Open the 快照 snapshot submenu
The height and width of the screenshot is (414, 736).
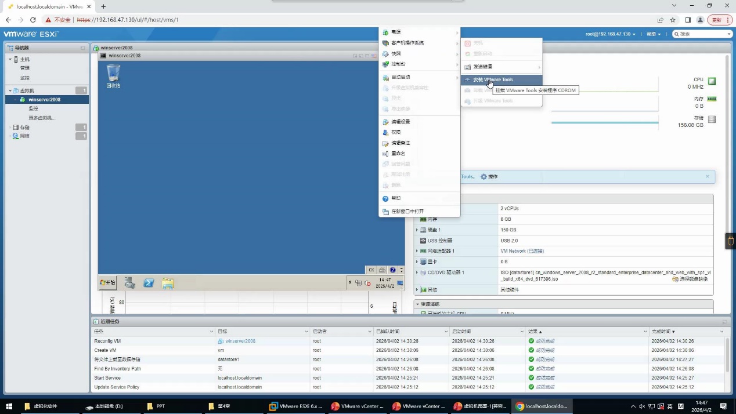pos(419,53)
